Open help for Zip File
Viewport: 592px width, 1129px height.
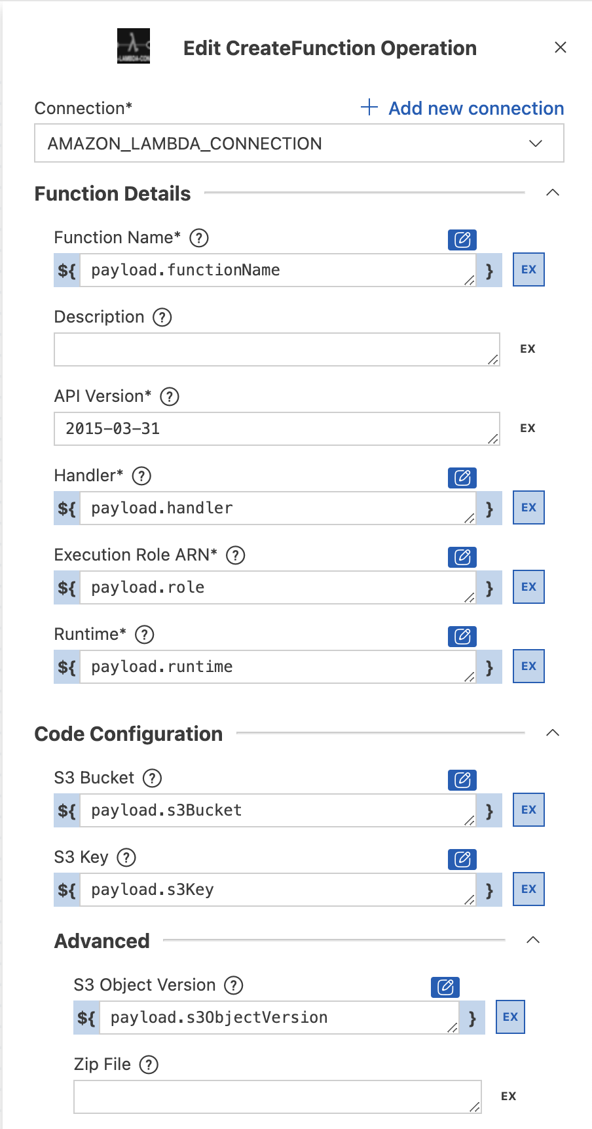pyautogui.click(x=149, y=1065)
